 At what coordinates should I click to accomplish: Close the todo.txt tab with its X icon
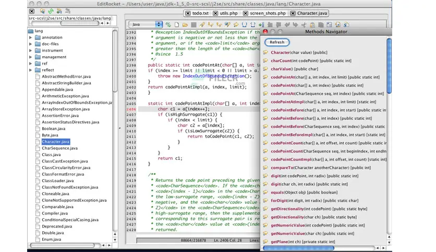click(x=188, y=12)
